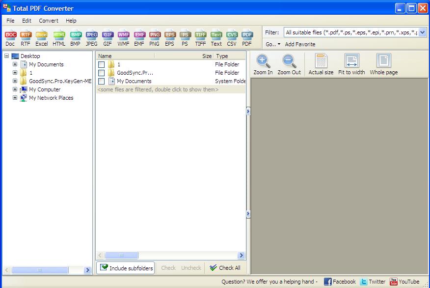This screenshot has height=288, width=430.
Task: Select BMP output format icon
Action: coord(76,38)
